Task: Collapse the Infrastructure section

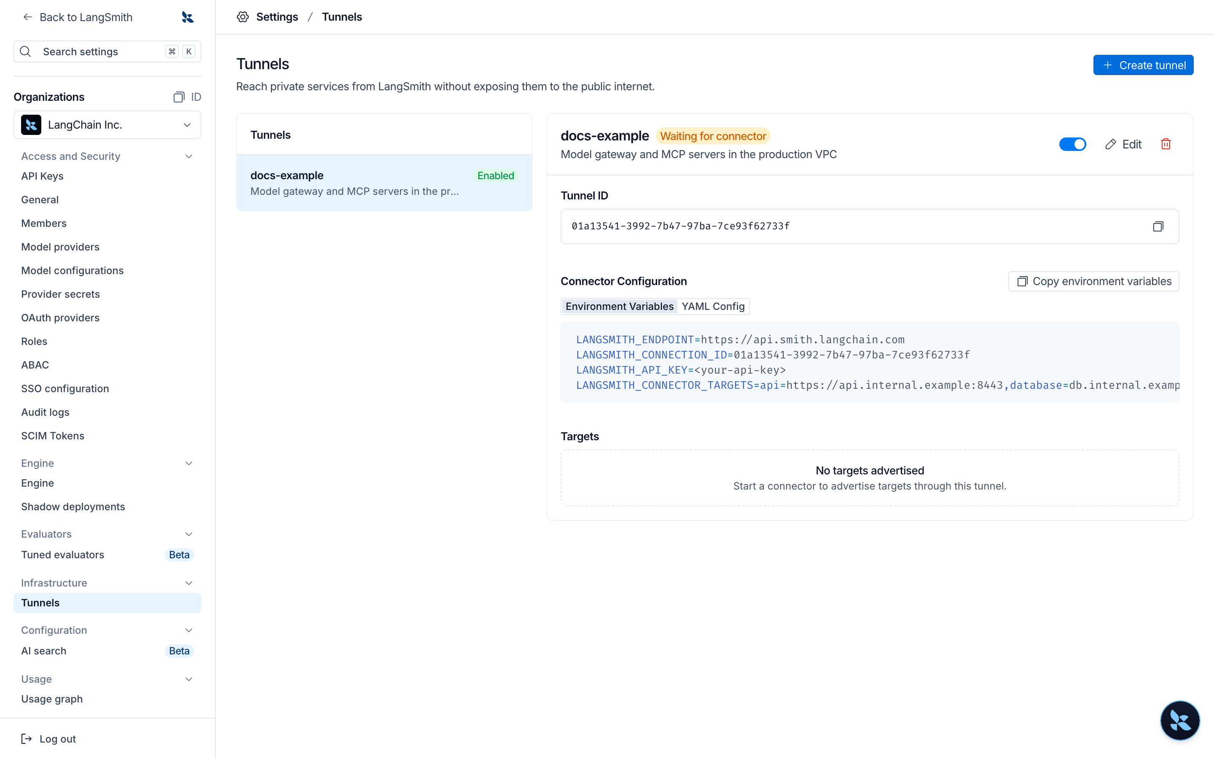Action: tap(188, 583)
